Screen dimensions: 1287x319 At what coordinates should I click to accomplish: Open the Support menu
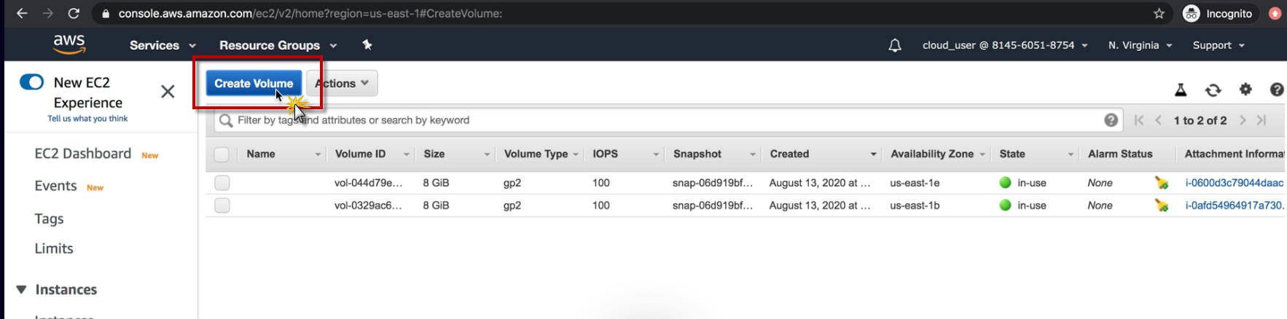point(1218,45)
